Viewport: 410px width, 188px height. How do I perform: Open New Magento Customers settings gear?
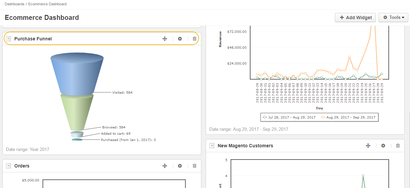pos(383,146)
